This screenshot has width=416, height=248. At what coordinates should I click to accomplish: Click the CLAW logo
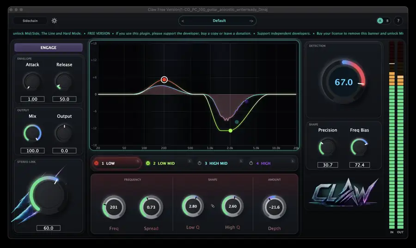[344, 193]
